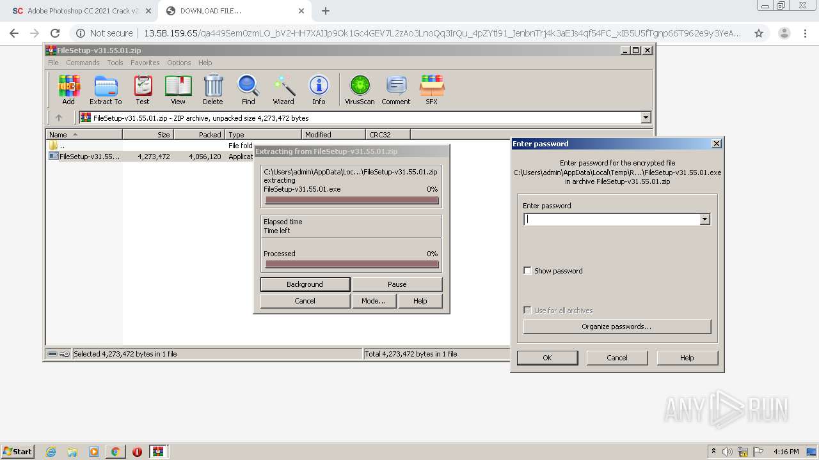This screenshot has height=460, width=819.
Task: Click the Processed progress bar
Action: point(351,264)
